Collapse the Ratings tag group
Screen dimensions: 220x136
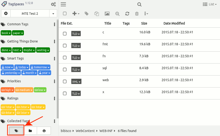pos(13,98)
